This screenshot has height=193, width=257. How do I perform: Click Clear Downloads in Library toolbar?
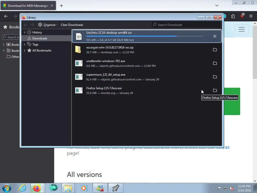tap(72, 25)
